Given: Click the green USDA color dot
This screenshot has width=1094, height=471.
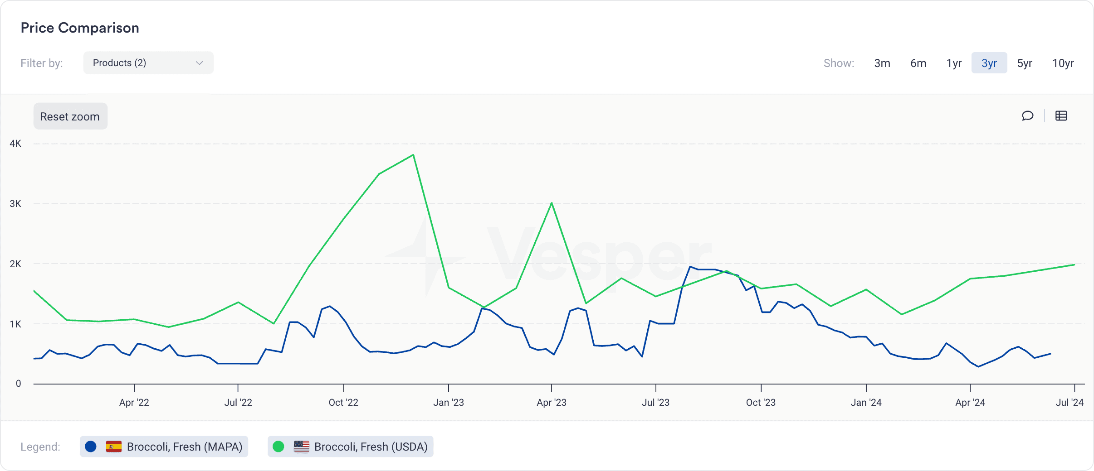Looking at the screenshot, I should pos(278,447).
